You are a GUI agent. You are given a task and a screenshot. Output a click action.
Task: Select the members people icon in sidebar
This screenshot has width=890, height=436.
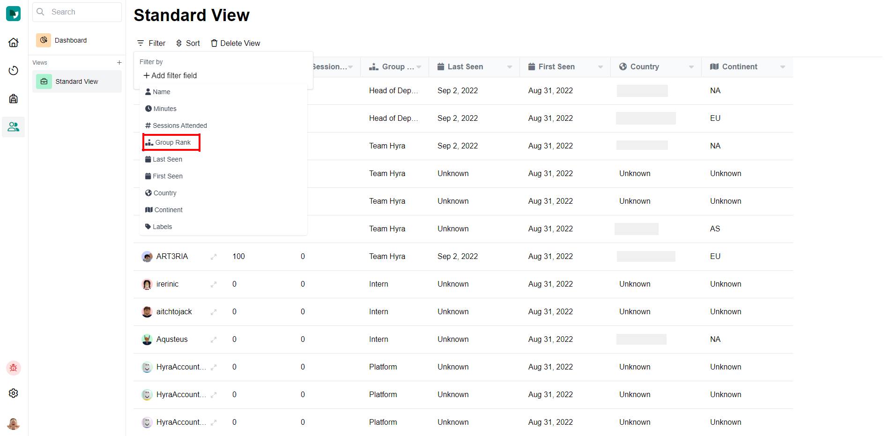[14, 127]
